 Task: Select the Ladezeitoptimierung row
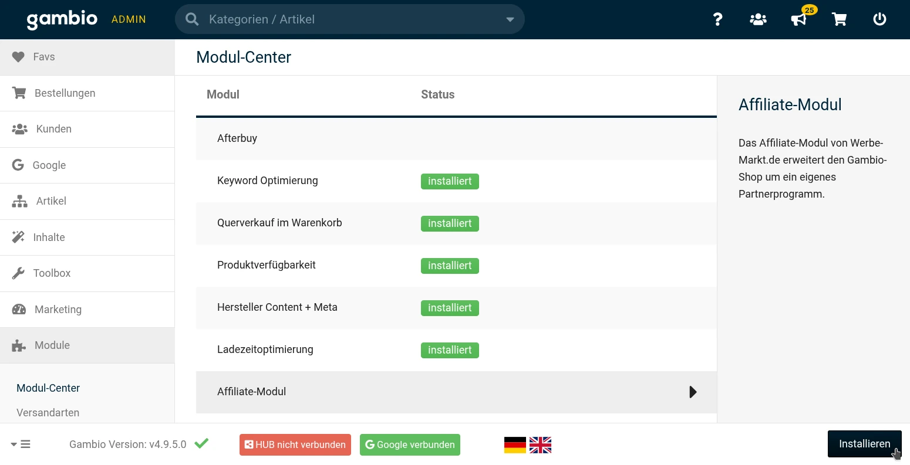pyautogui.click(x=456, y=349)
